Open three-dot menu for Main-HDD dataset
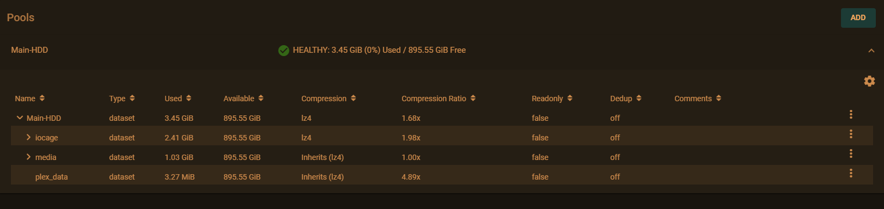Screen dimensions: 884x209 851,114
